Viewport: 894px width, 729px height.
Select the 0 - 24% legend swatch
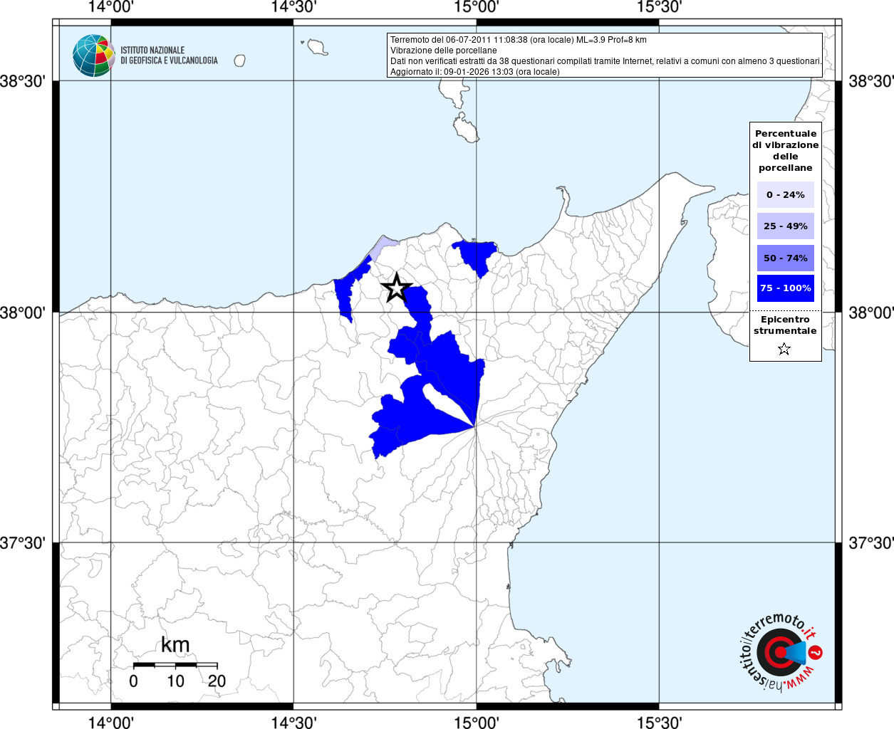(x=785, y=194)
